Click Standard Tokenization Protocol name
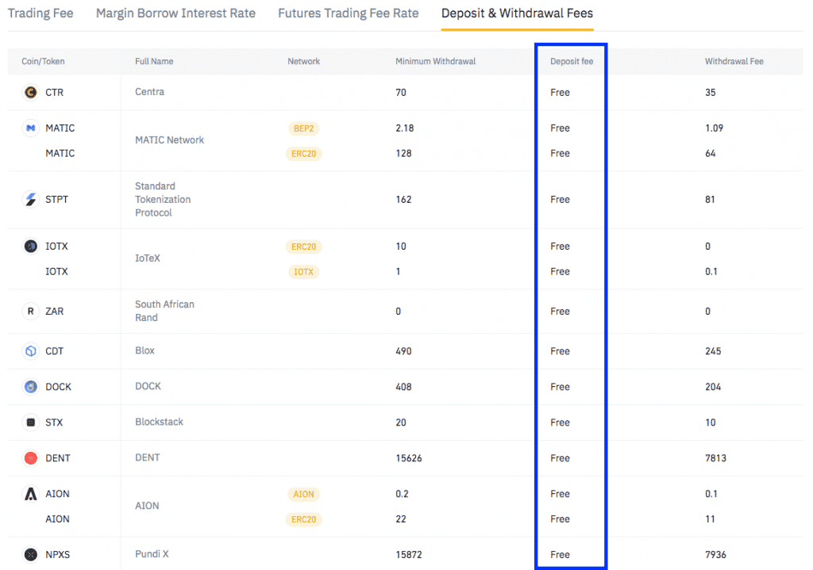Viewport: 813px width, 570px height. pyautogui.click(x=163, y=199)
